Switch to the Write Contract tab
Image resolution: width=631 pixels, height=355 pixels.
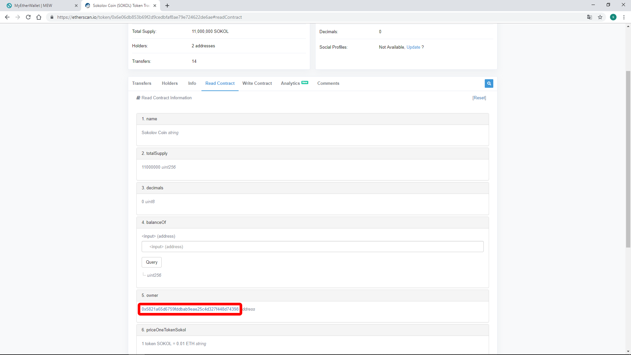tap(257, 83)
